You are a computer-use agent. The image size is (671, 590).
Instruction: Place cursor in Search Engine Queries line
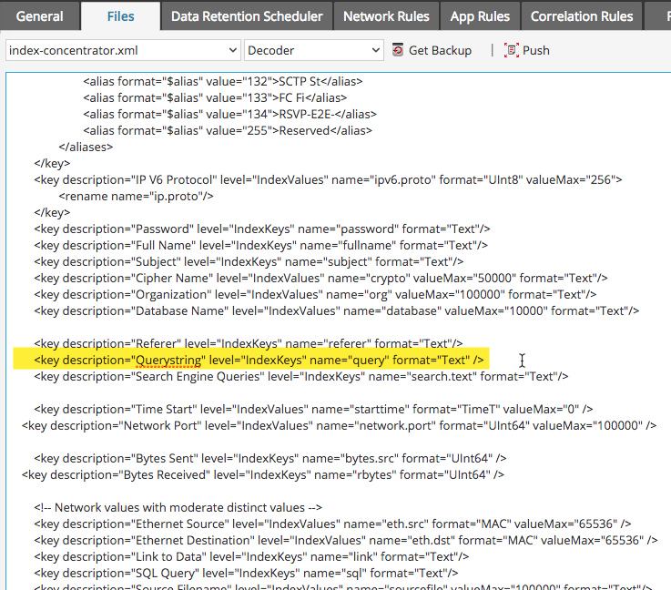pyautogui.click(x=300, y=376)
